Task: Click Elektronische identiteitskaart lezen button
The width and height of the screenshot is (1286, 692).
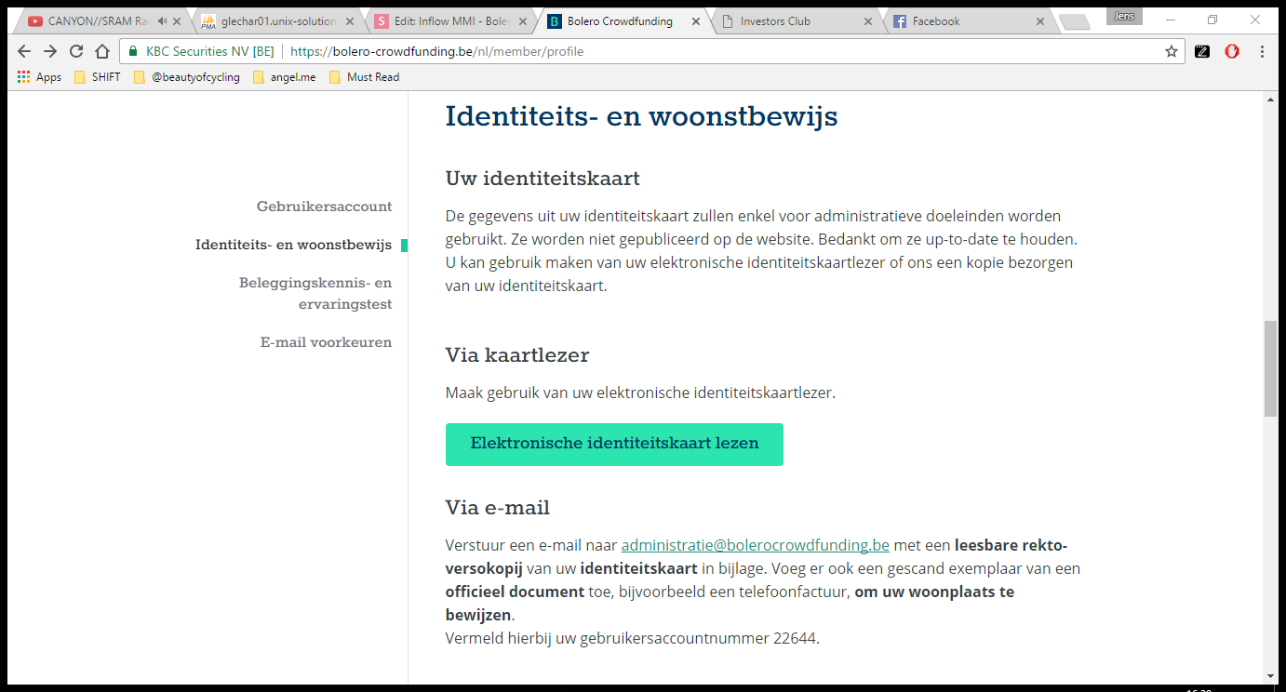Action: point(614,444)
